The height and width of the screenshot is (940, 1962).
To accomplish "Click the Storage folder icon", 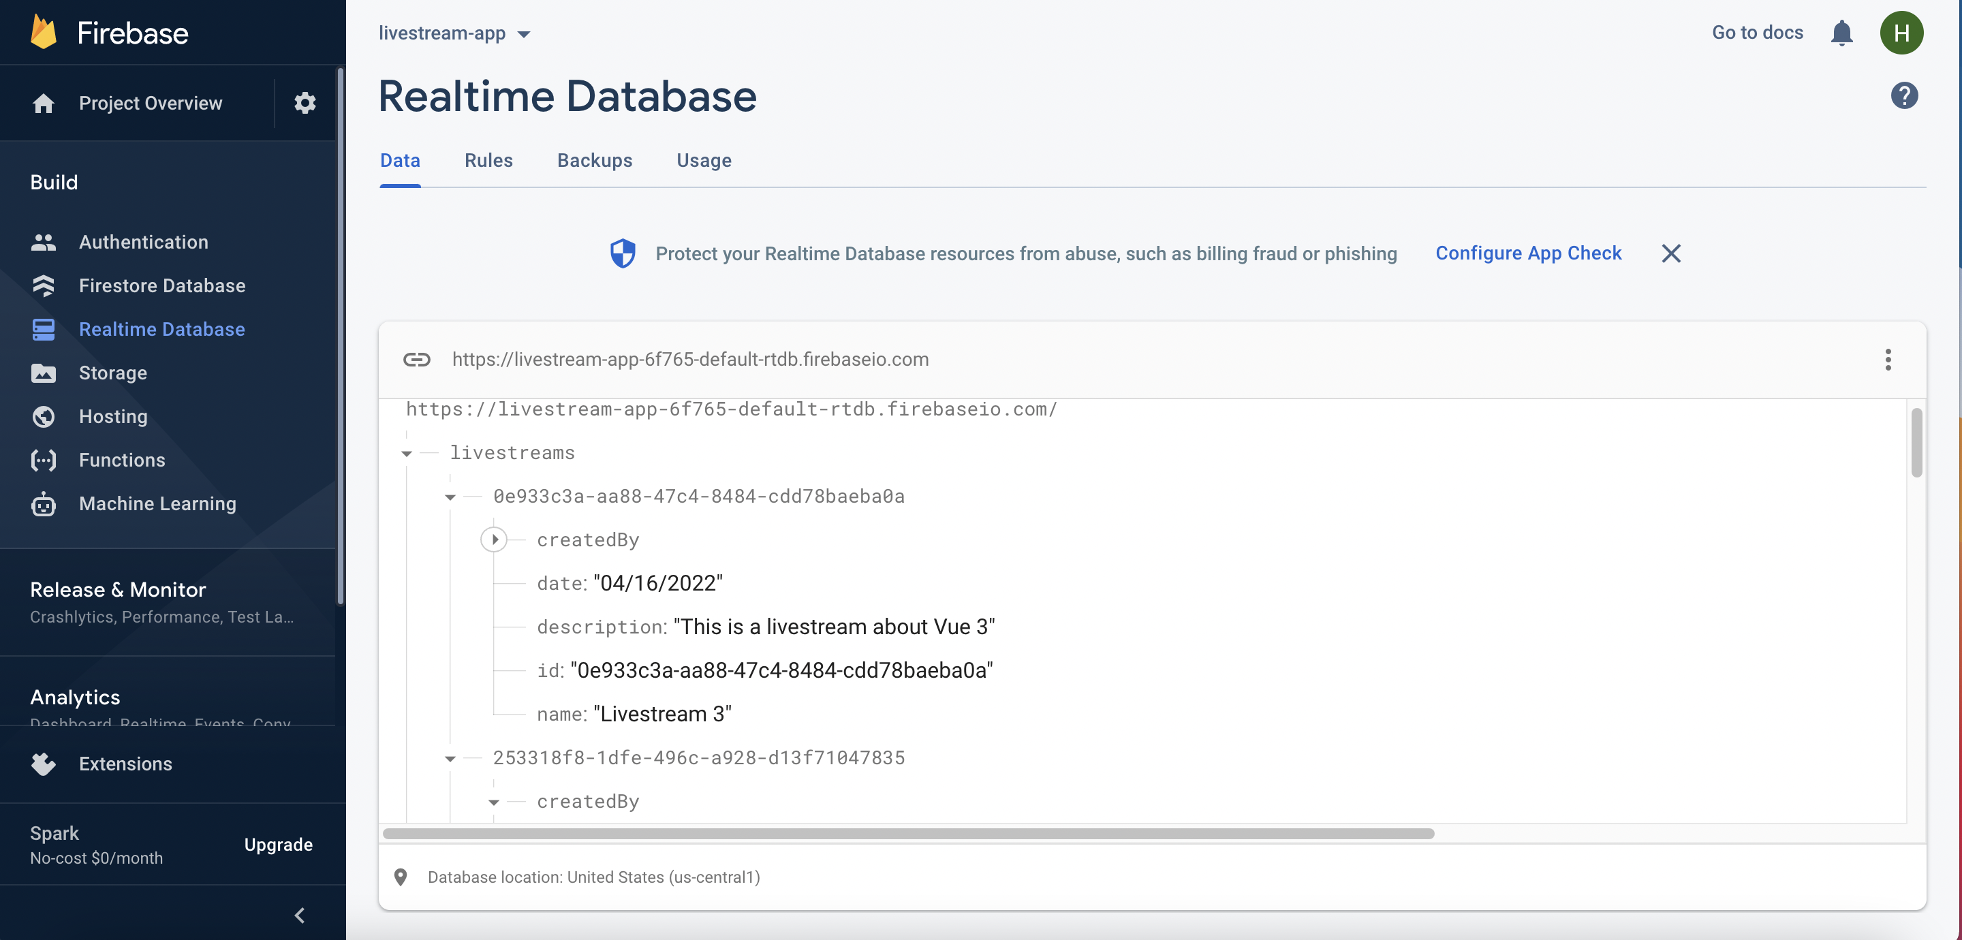I will 44,373.
